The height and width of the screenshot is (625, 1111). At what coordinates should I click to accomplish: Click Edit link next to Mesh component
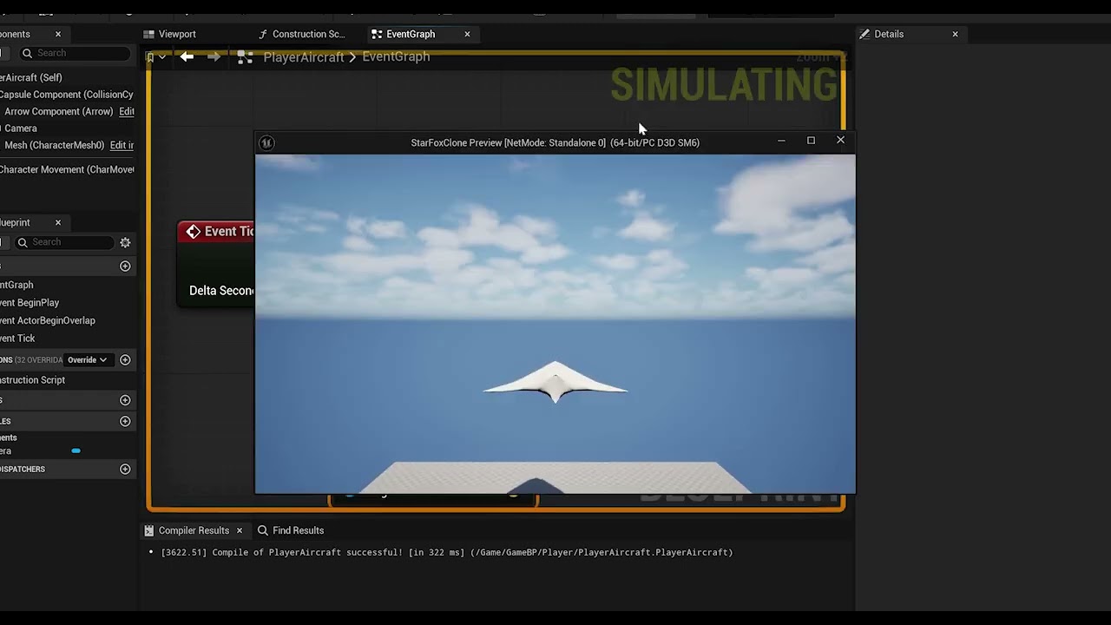[122, 145]
